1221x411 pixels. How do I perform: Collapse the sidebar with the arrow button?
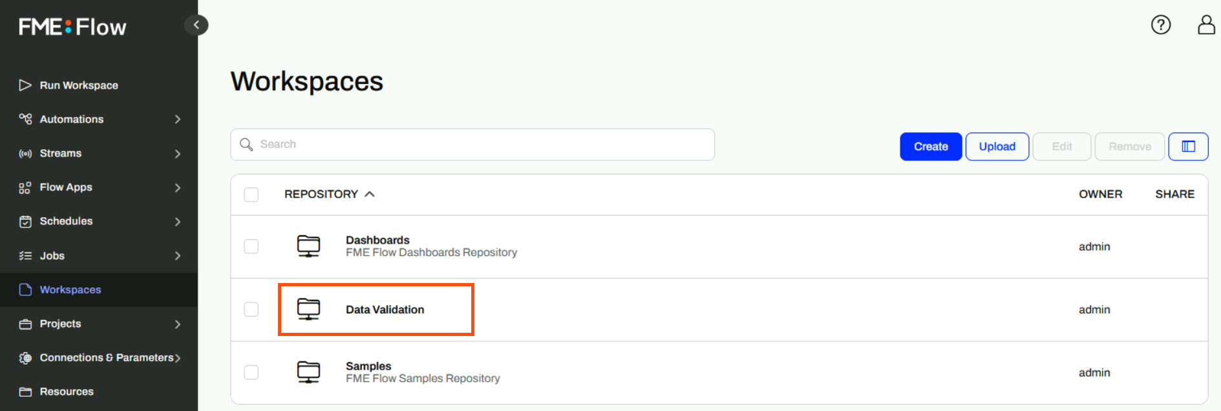196,25
